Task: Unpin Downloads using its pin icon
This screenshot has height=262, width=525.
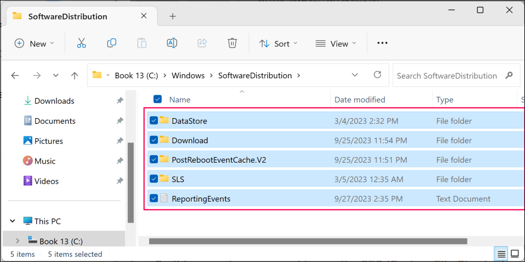Action: pos(120,101)
